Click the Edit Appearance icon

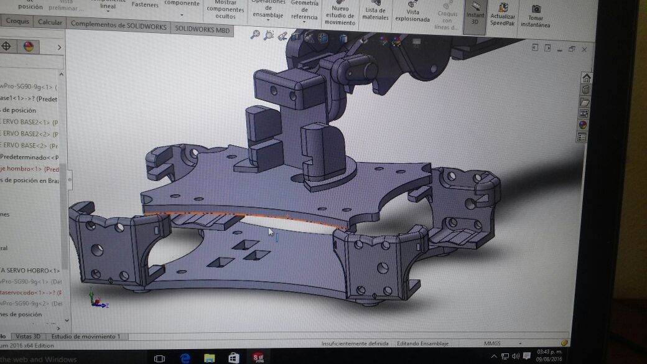click(384, 41)
